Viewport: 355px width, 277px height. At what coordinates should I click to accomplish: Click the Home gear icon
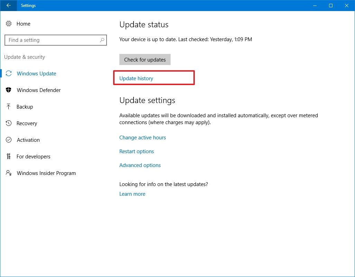pyautogui.click(x=9, y=24)
